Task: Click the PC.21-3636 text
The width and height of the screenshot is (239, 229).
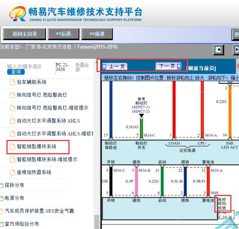Action: pyautogui.click(x=62, y=67)
